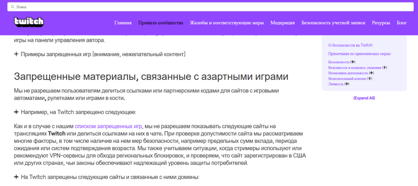The height and width of the screenshot is (186, 418).
Task: Expand the Личность plus icon
Action: pyautogui.click(x=347, y=84)
